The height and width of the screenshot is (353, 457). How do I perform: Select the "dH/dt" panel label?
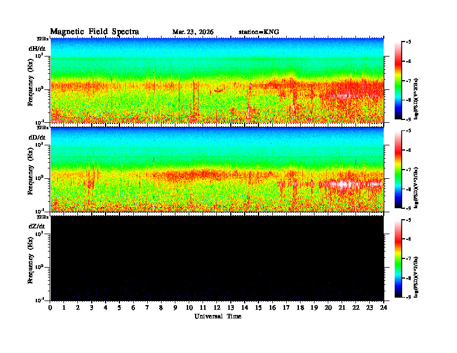point(37,48)
